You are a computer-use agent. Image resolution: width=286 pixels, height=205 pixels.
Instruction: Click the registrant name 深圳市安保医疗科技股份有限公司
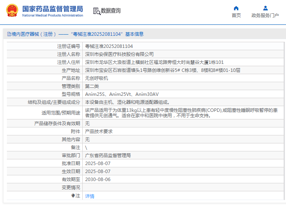119,54
